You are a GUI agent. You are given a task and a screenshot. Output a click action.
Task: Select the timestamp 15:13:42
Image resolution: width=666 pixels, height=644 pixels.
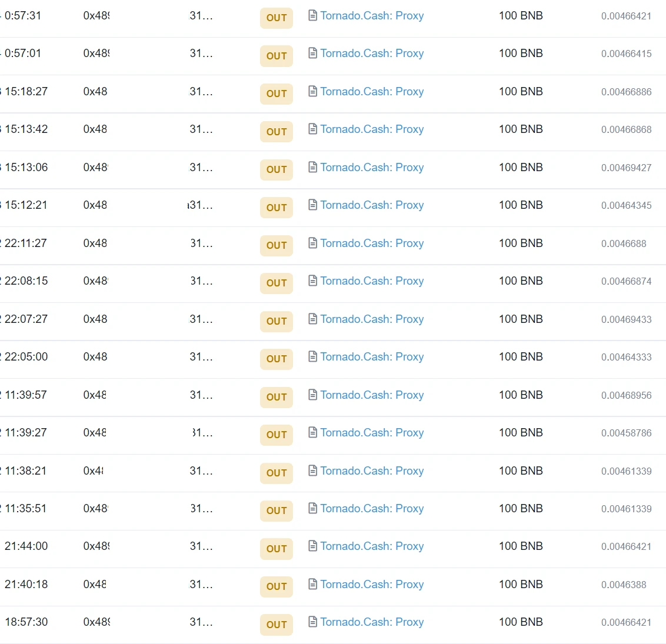click(x=26, y=129)
